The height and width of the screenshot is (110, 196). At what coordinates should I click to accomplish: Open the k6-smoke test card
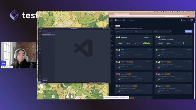tap(174, 40)
